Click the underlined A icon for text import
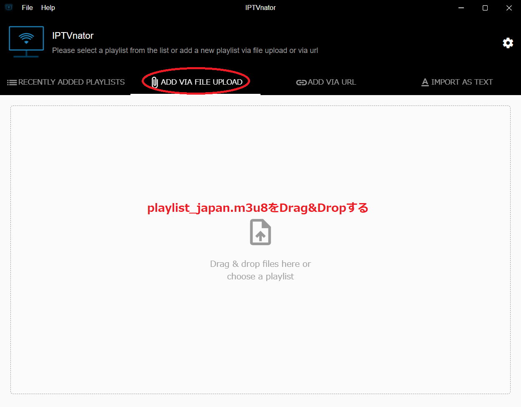521x407 pixels. [425, 82]
